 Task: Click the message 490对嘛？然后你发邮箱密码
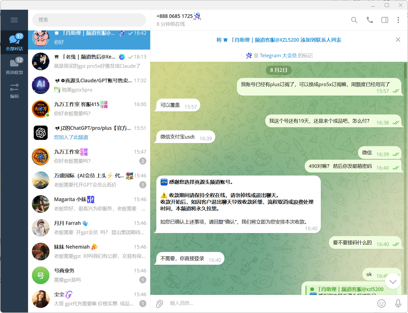click(353, 166)
